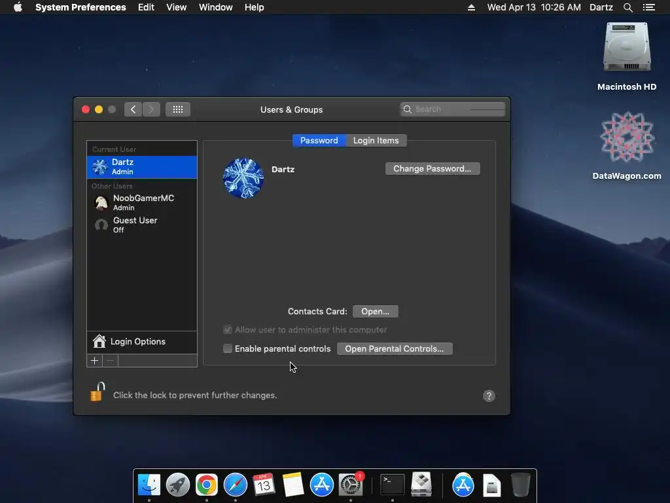The width and height of the screenshot is (670, 503).
Task: Go forward with the right chevron
Action: tap(151, 109)
